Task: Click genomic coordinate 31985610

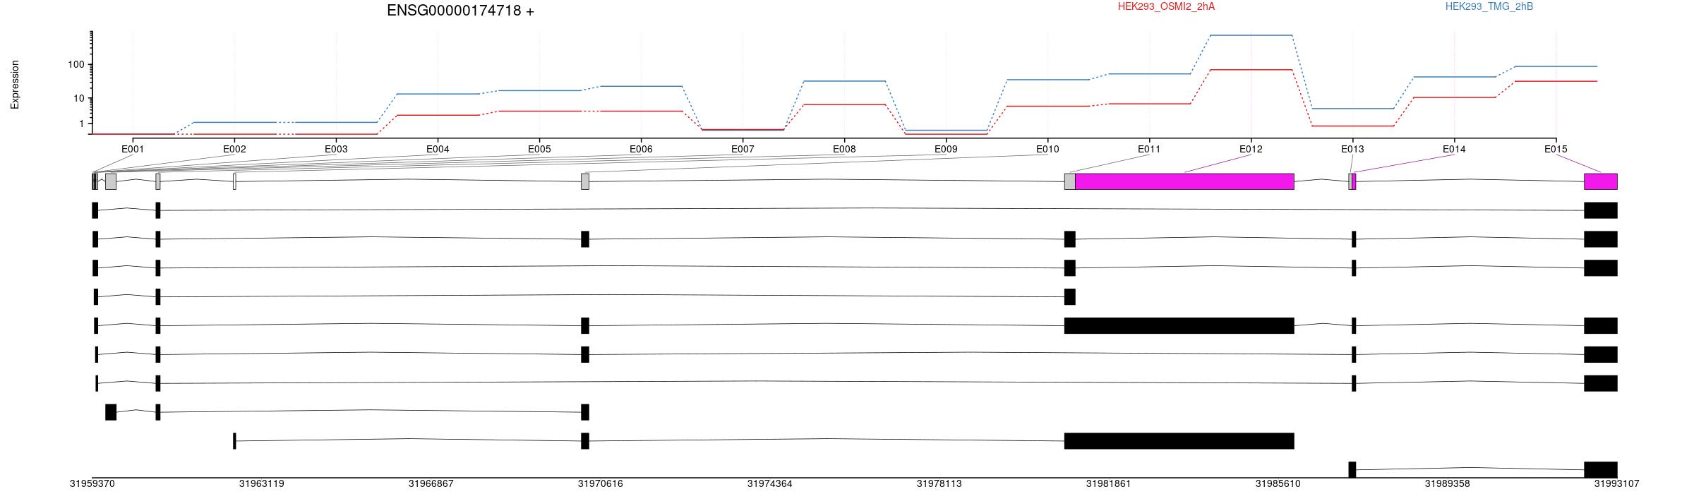Action: click(x=1278, y=484)
